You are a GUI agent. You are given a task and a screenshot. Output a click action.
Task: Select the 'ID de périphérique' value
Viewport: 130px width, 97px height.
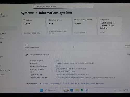[71, 69]
